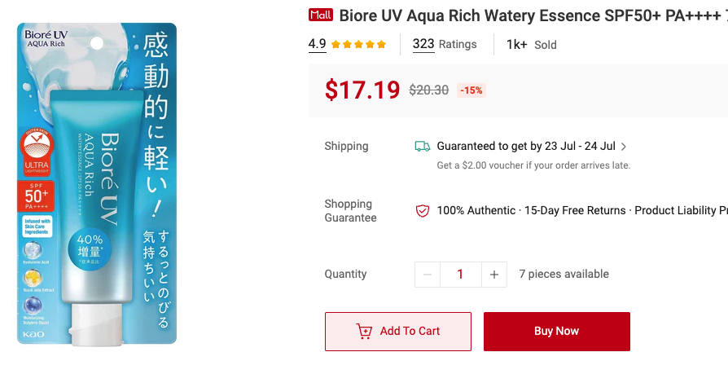Click the 1k+ Sold count

531,45
